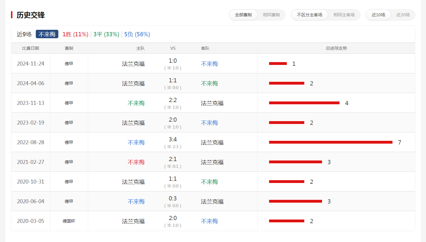This screenshot has width=426, height=242.
Task: Click the 不来梅 team badge
Action: point(47,34)
